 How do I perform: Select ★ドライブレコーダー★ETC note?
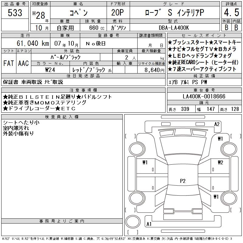click(39, 108)
